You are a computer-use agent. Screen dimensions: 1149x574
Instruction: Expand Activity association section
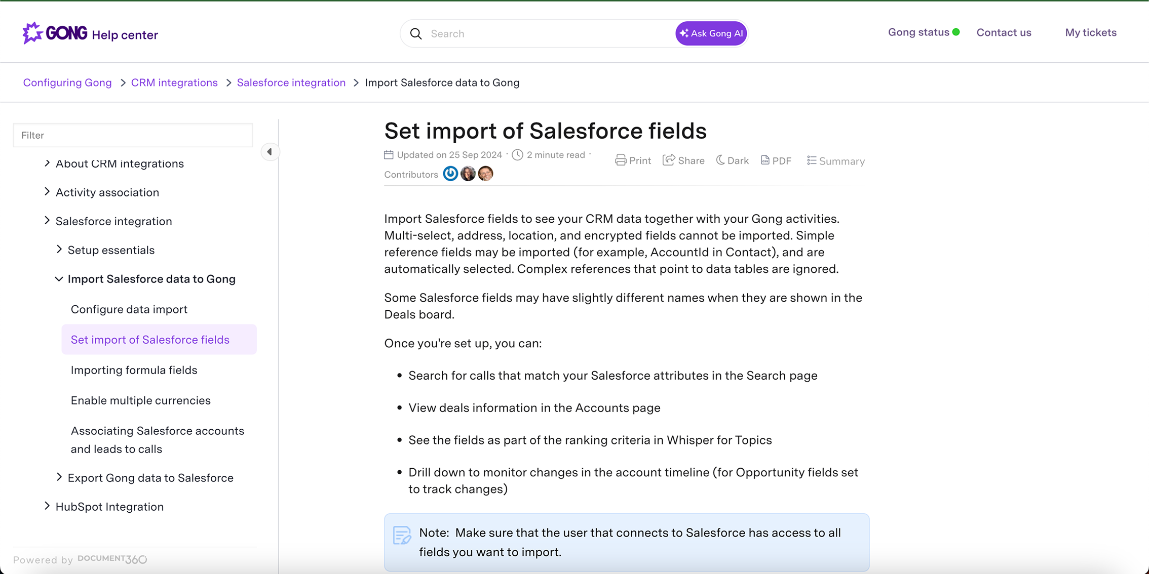click(47, 192)
